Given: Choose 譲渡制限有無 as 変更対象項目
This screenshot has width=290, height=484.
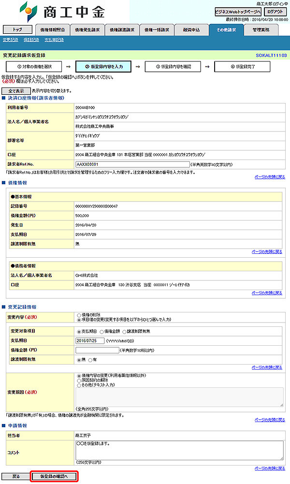Looking at the screenshot, I should coord(124,332).
